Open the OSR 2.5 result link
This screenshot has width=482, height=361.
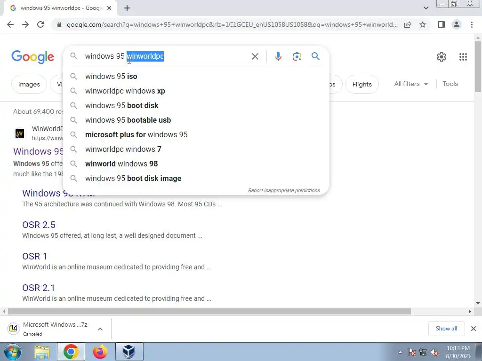(x=39, y=225)
